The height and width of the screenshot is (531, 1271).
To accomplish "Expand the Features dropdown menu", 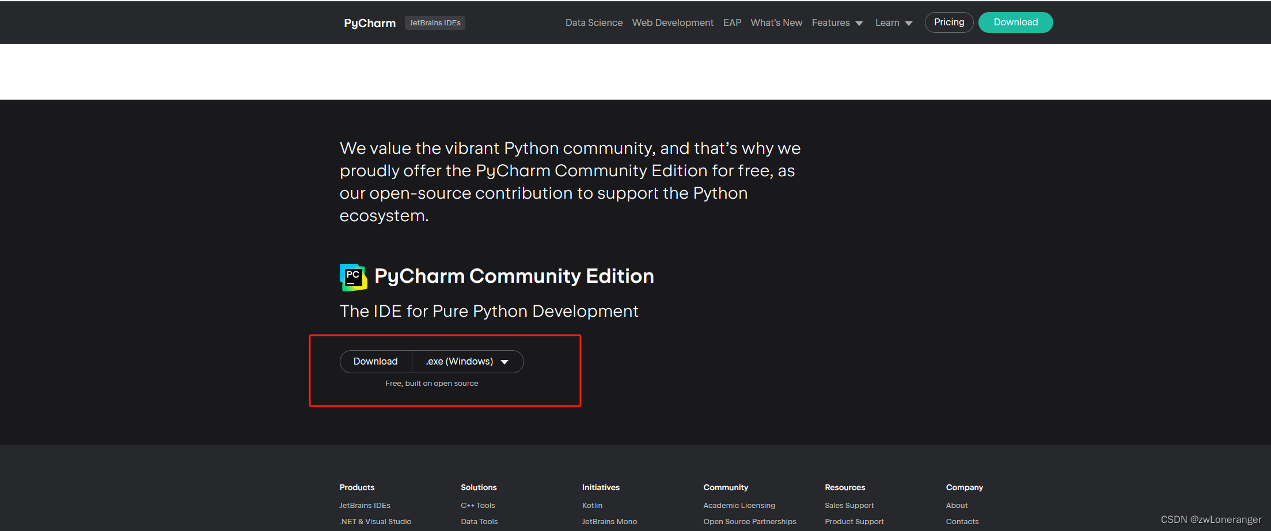I will (x=837, y=22).
